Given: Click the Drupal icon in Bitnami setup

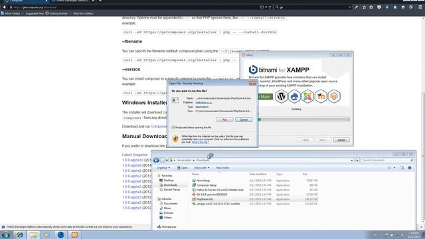Looking at the screenshot, I should tap(294, 96).
